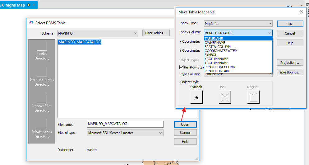Close the Make Table Mappable dialog
Viewport: 309px width, 165px height.
pyautogui.click(x=301, y=12)
